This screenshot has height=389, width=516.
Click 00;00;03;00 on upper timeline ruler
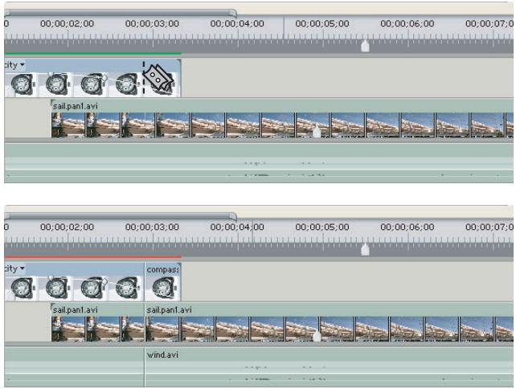[x=152, y=23]
